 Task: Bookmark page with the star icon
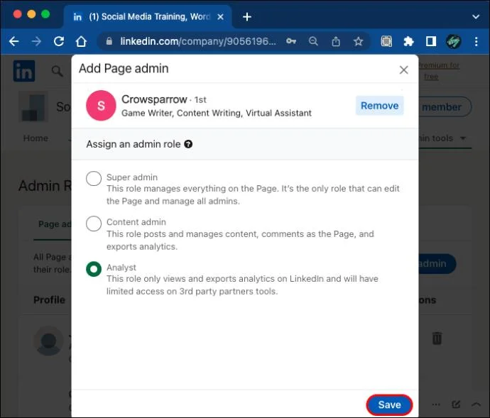[358, 41]
